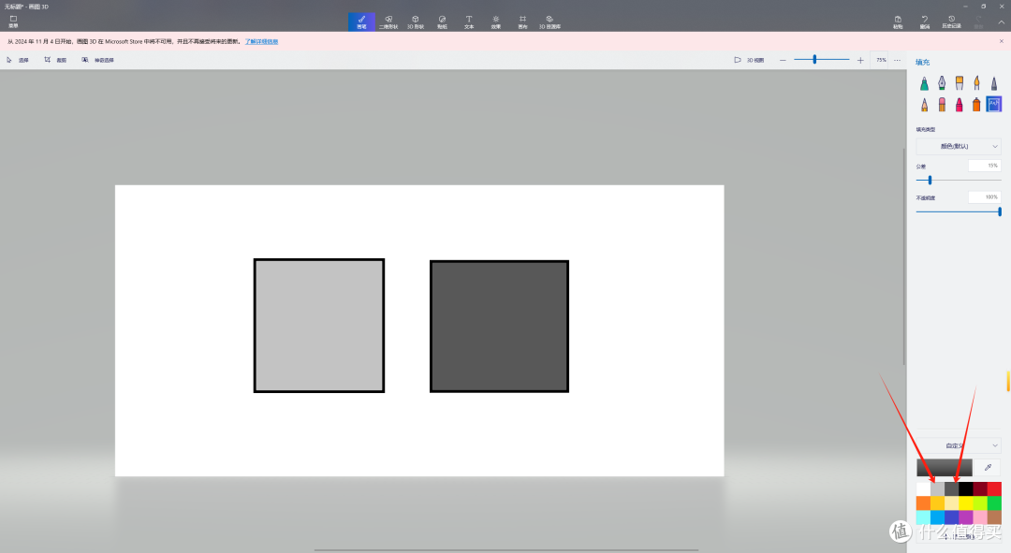Click the Redo icon
The image size is (1011, 553).
(x=978, y=22)
